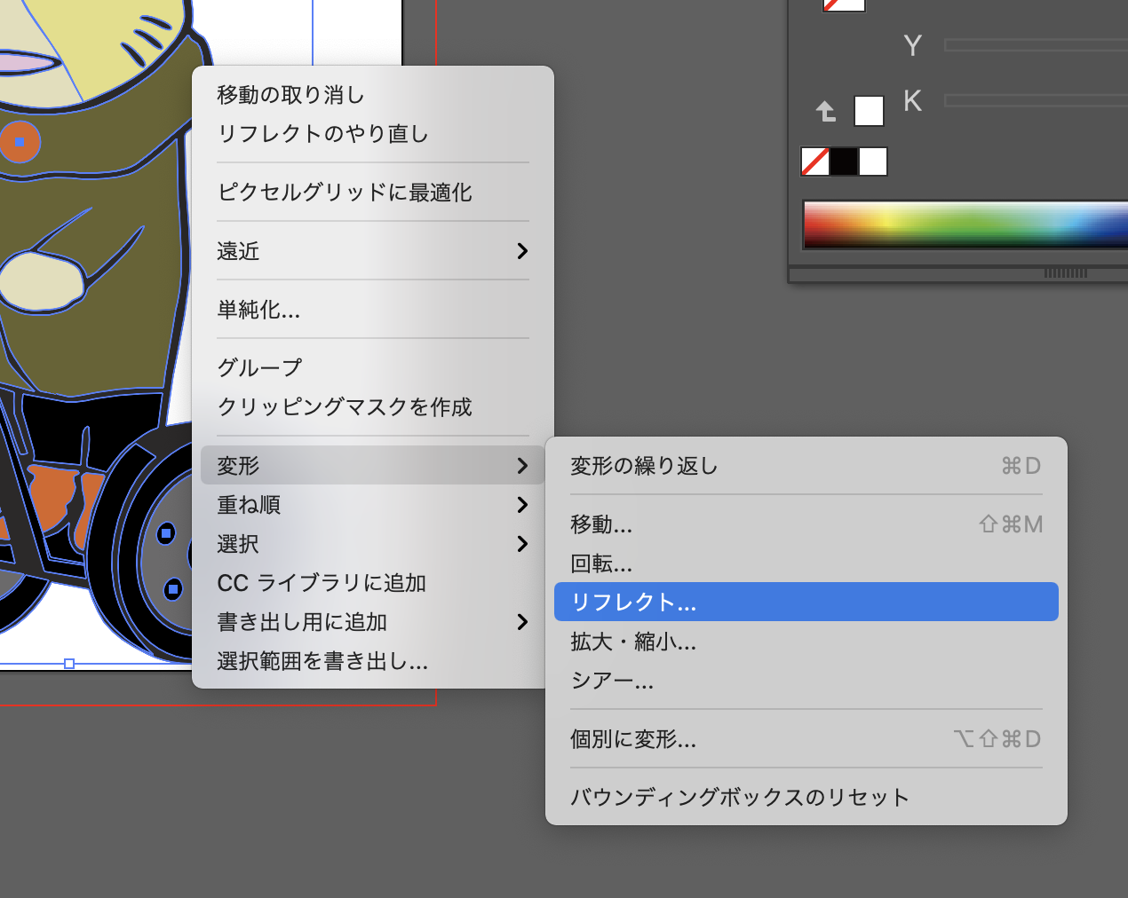This screenshot has height=898, width=1128.
Task: Click the bottom bounding box handle
Action: 69,664
